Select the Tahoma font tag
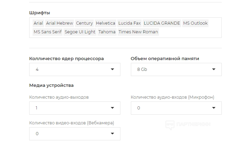228x148 pixels. click(107, 32)
